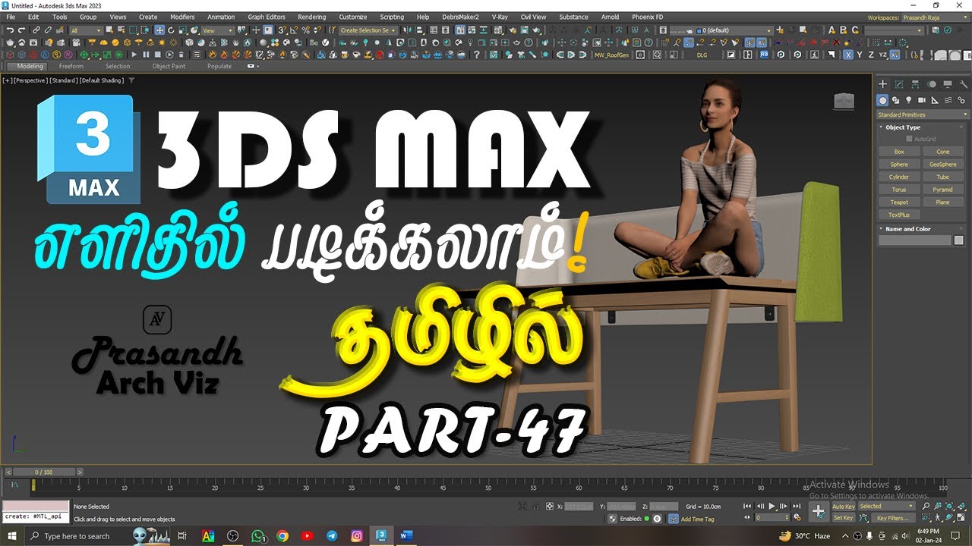The height and width of the screenshot is (546, 972).
Task: Toggle Auto Key animation mode
Action: pos(844,506)
